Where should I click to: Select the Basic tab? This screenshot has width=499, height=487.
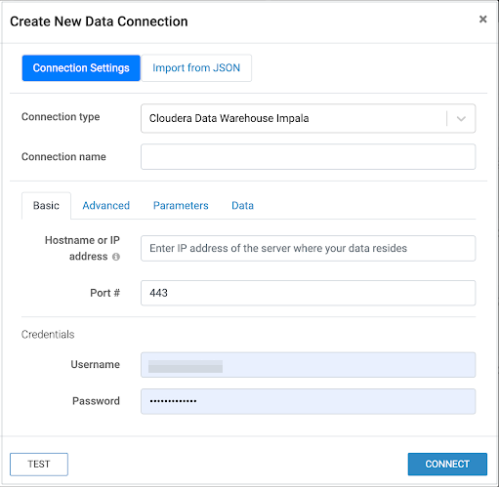(46, 206)
